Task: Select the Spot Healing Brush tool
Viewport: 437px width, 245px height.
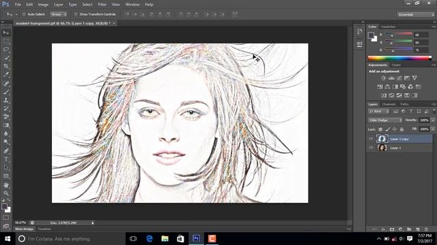Action: (x=6, y=83)
